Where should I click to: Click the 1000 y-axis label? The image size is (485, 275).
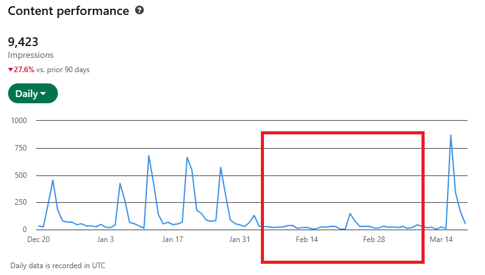coord(19,121)
